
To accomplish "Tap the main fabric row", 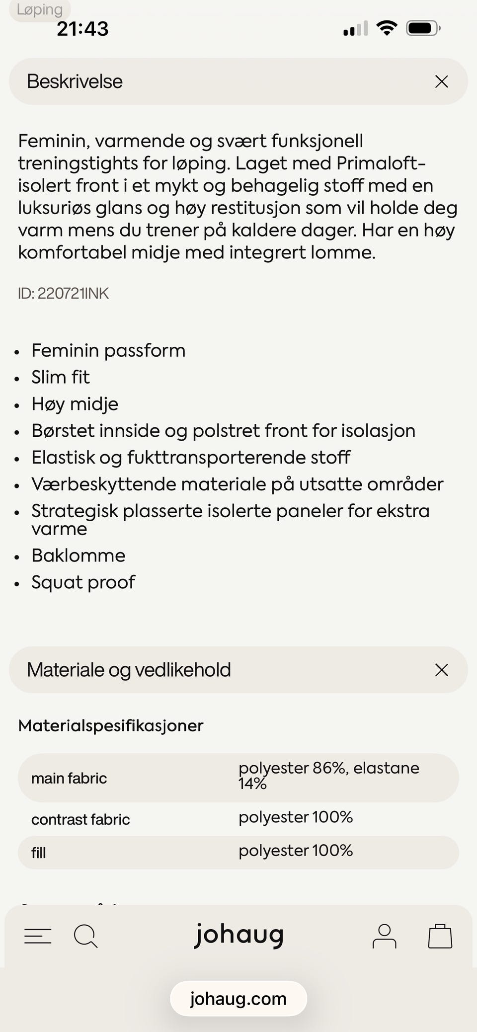I will (238, 778).
